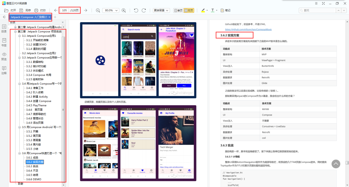
Task: Switch to double page view
Action: [189, 10]
